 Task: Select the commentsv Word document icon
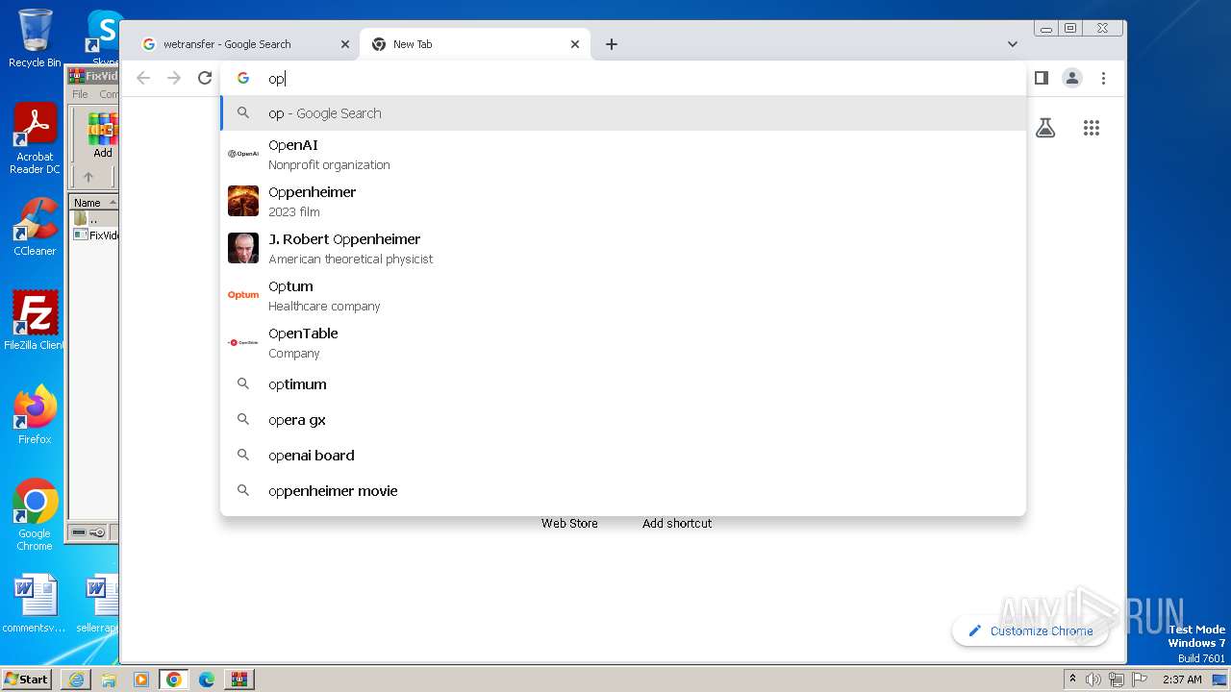(35, 604)
